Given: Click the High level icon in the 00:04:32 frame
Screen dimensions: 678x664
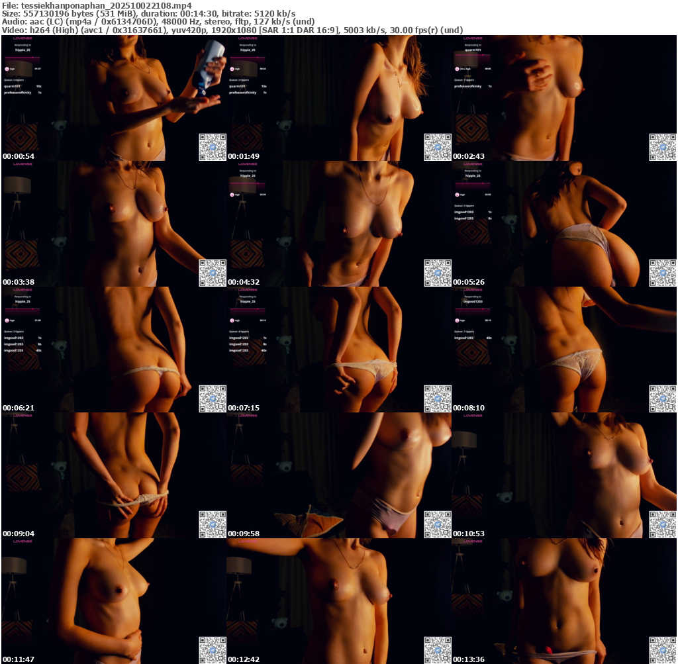Looking at the screenshot, I should [x=232, y=195].
